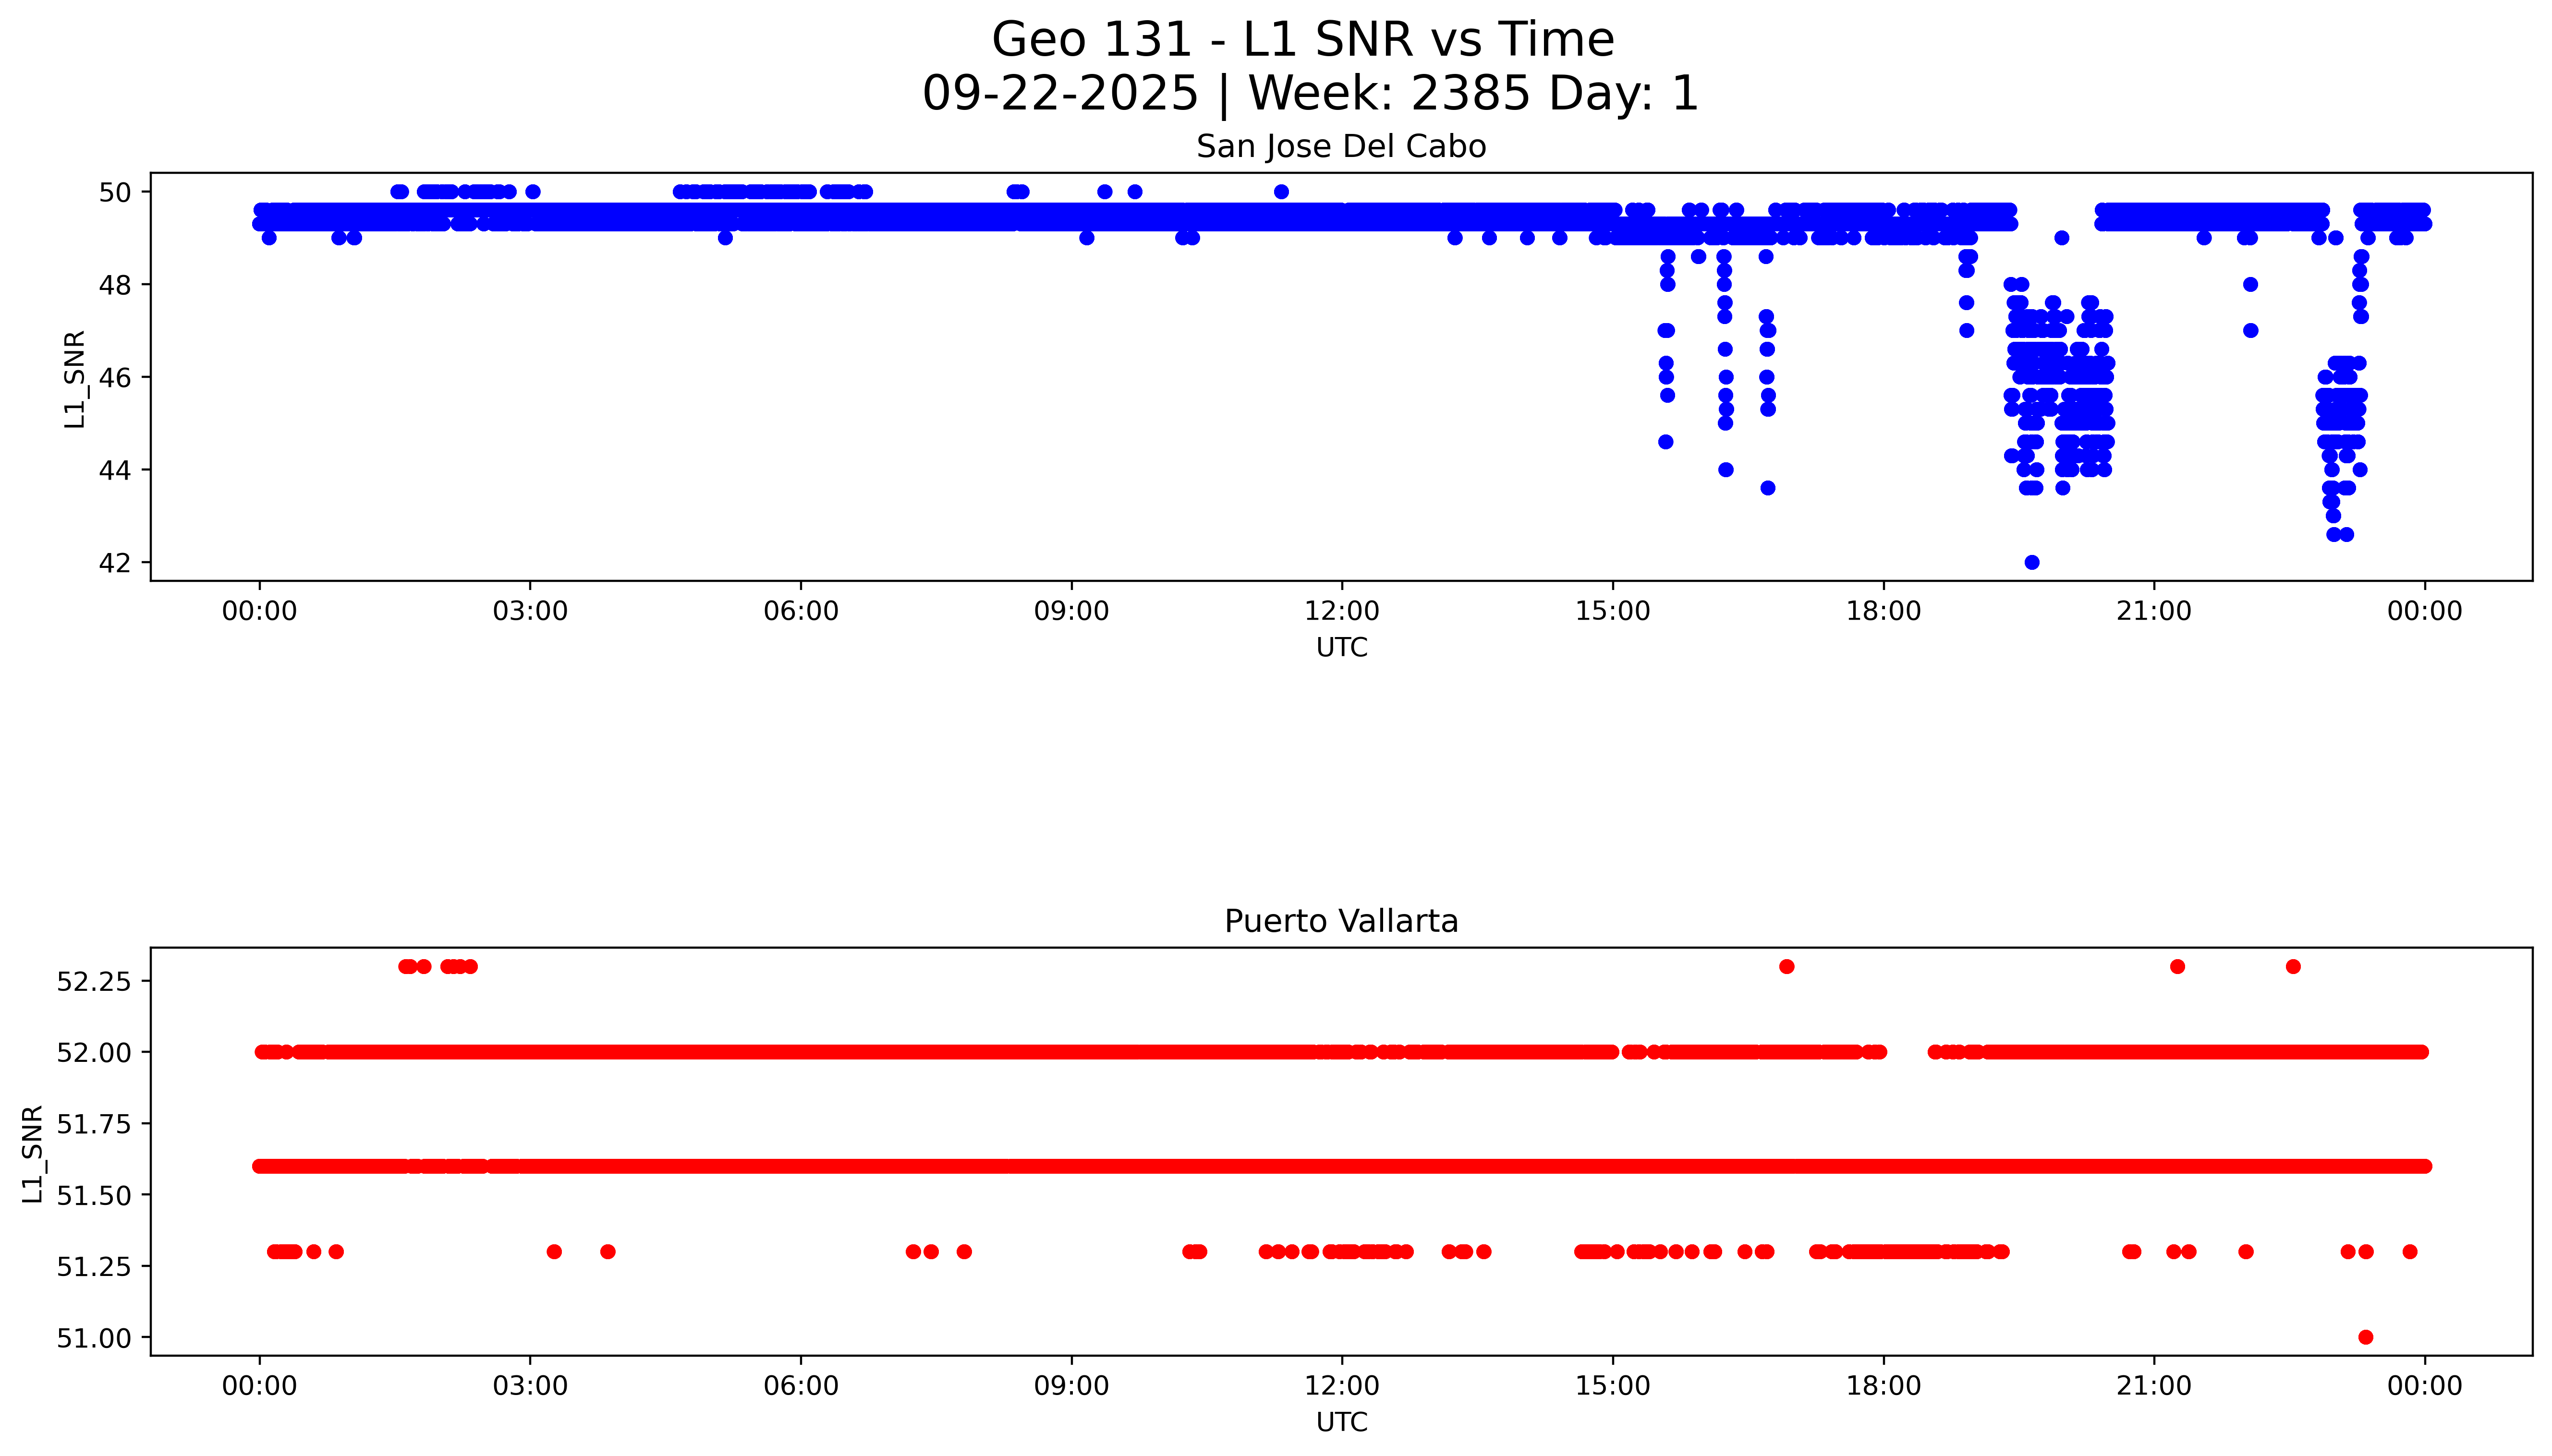Click the isolated blue point at 49 near 20:00

(2061, 238)
